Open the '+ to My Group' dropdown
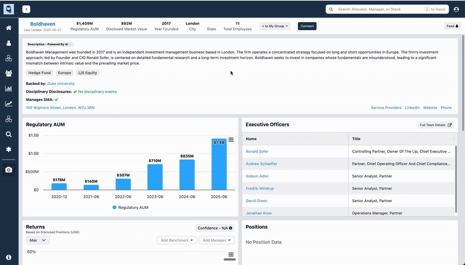The width and height of the screenshot is (465, 265). tap(274, 26)
